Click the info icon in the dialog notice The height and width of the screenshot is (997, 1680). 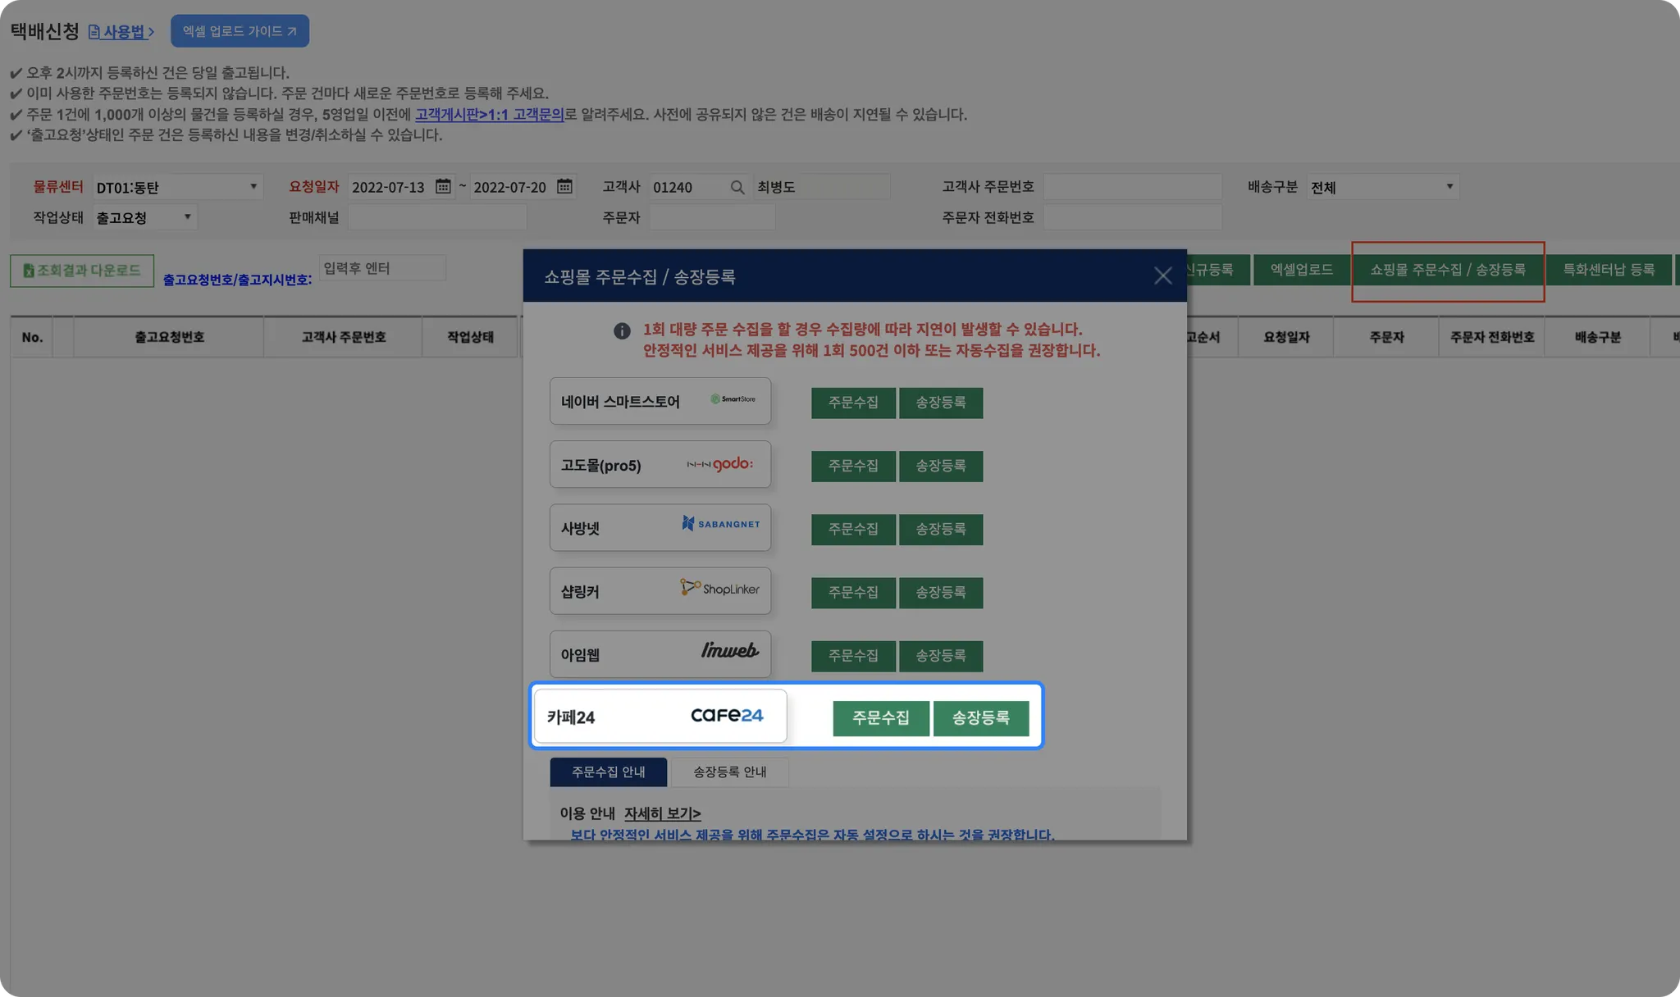tap(622, 331)
